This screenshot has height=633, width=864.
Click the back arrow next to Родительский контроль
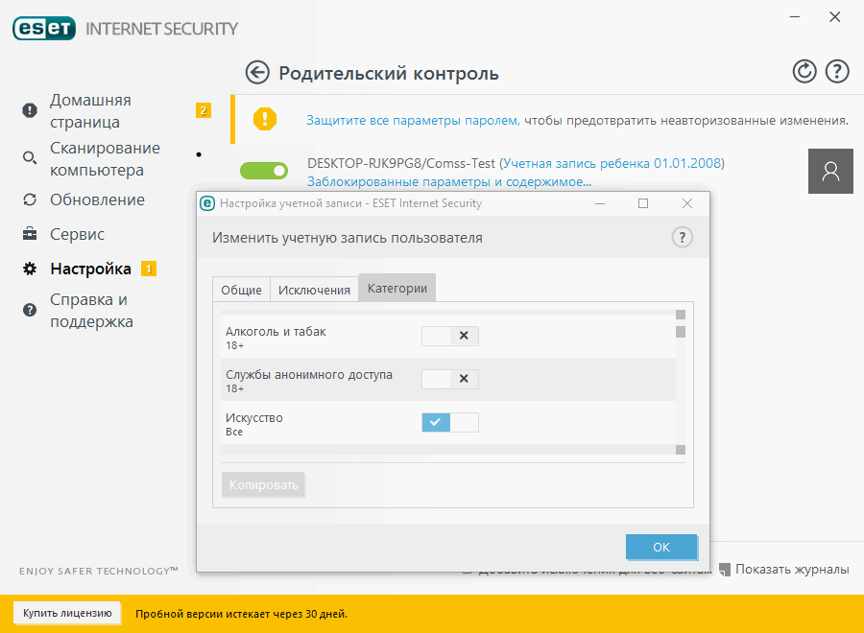pos(257,72)
